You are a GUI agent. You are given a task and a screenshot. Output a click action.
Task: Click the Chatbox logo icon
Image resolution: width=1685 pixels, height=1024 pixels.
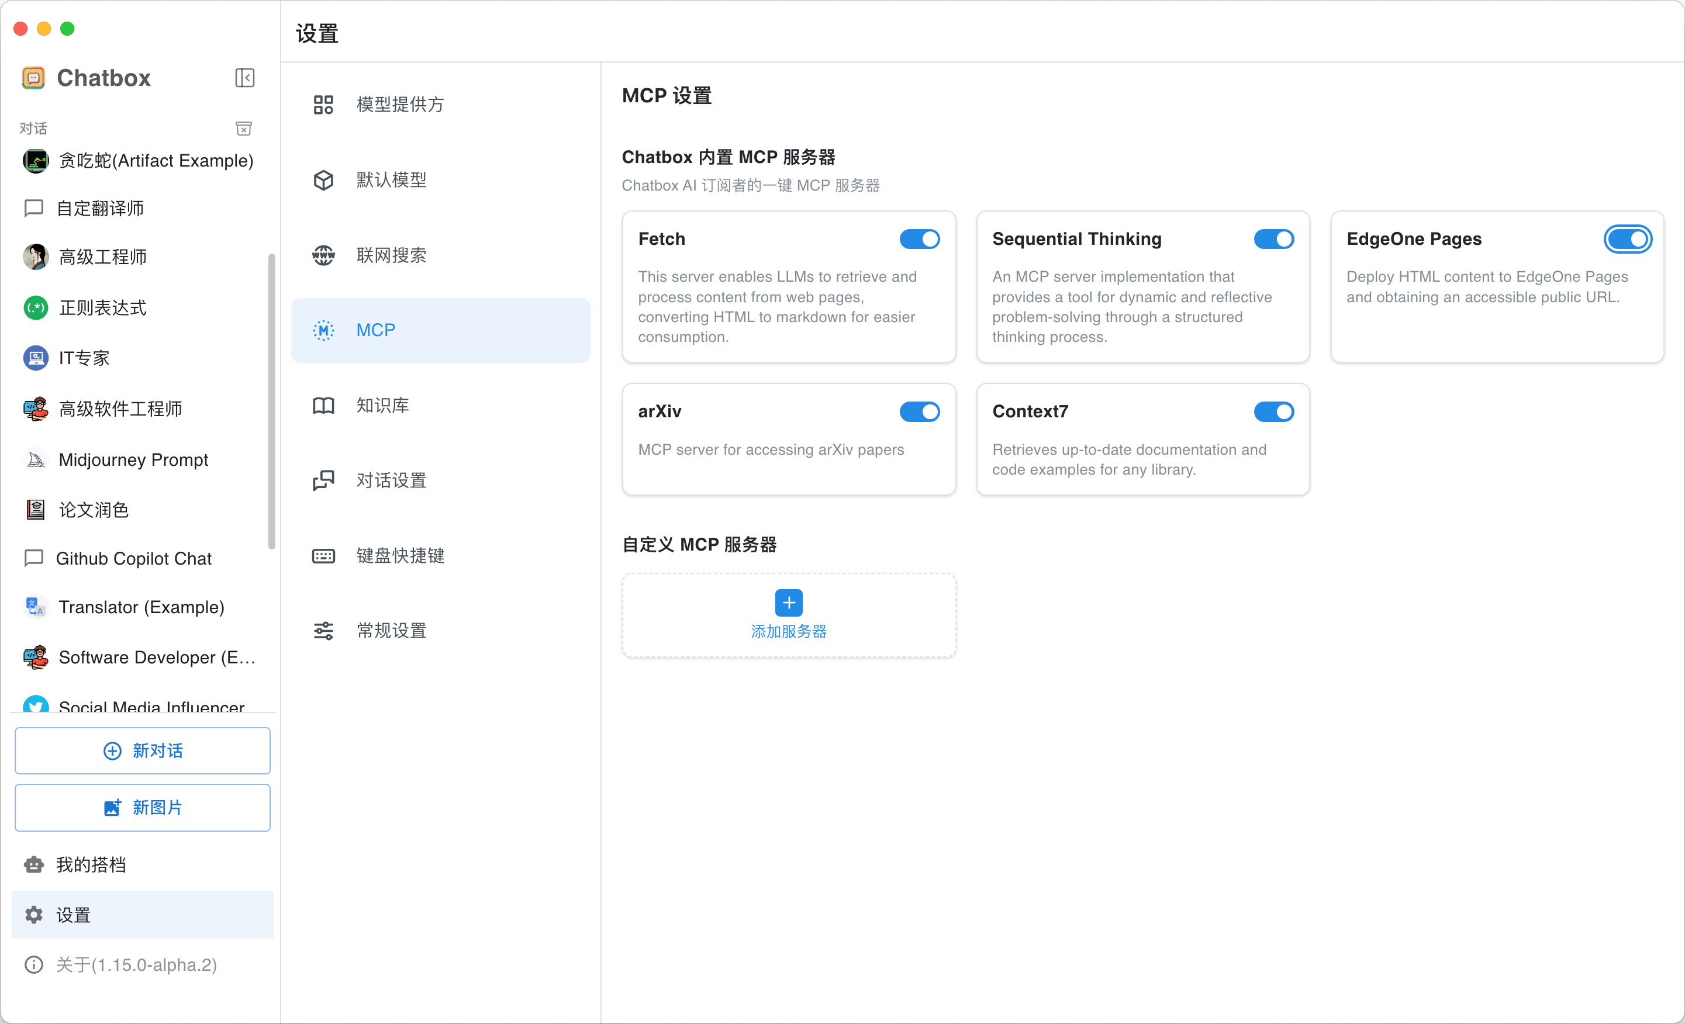pos(33,78)
